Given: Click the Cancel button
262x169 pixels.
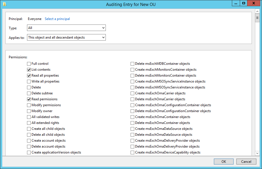Looking at the screenshot, I should [x=246, y=161].
